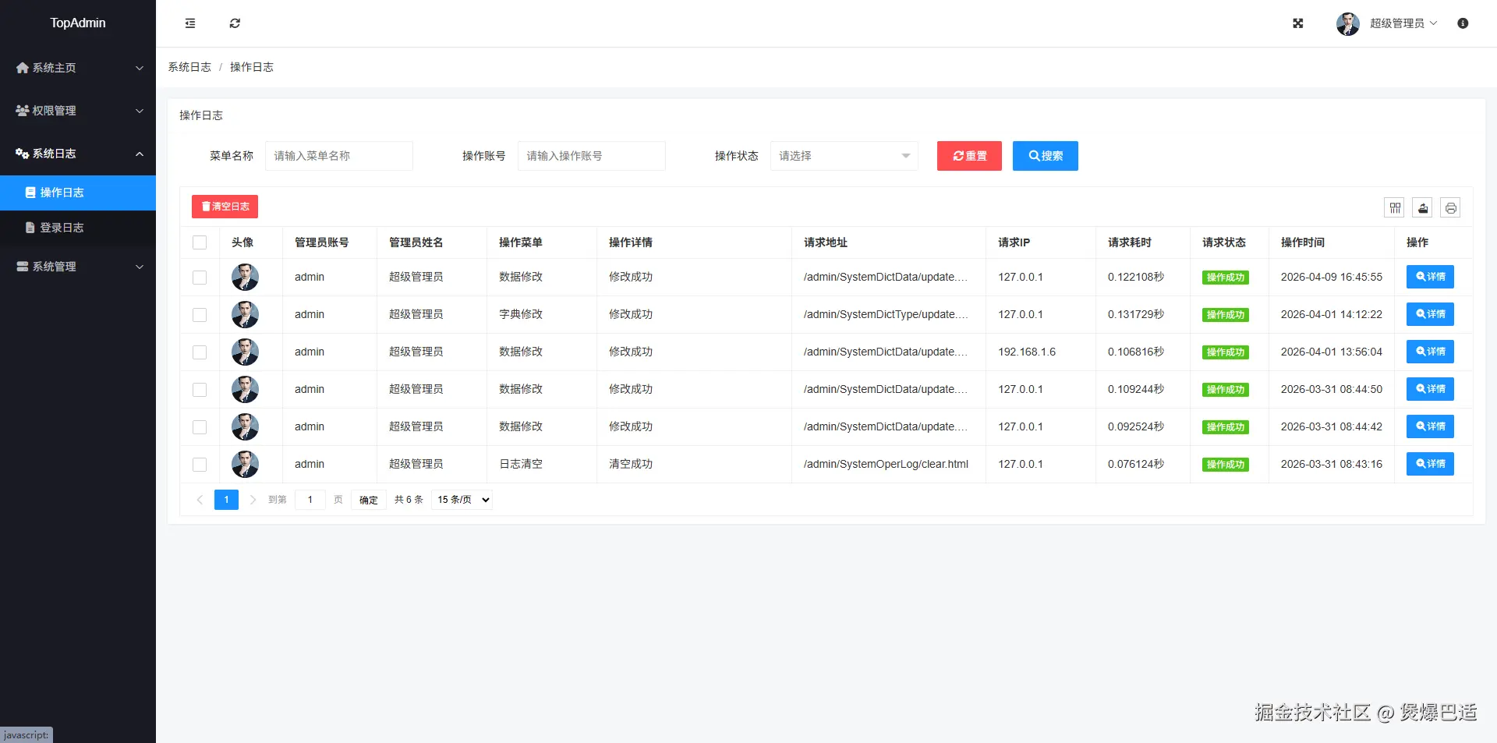This screenshot has height=743, width=1497.
Task: Click the pagination 确定 button
Action: pyautogui.click(x=369, y=500)
